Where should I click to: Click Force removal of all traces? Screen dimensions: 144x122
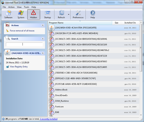pyautogui.click(x=22, y=31)
